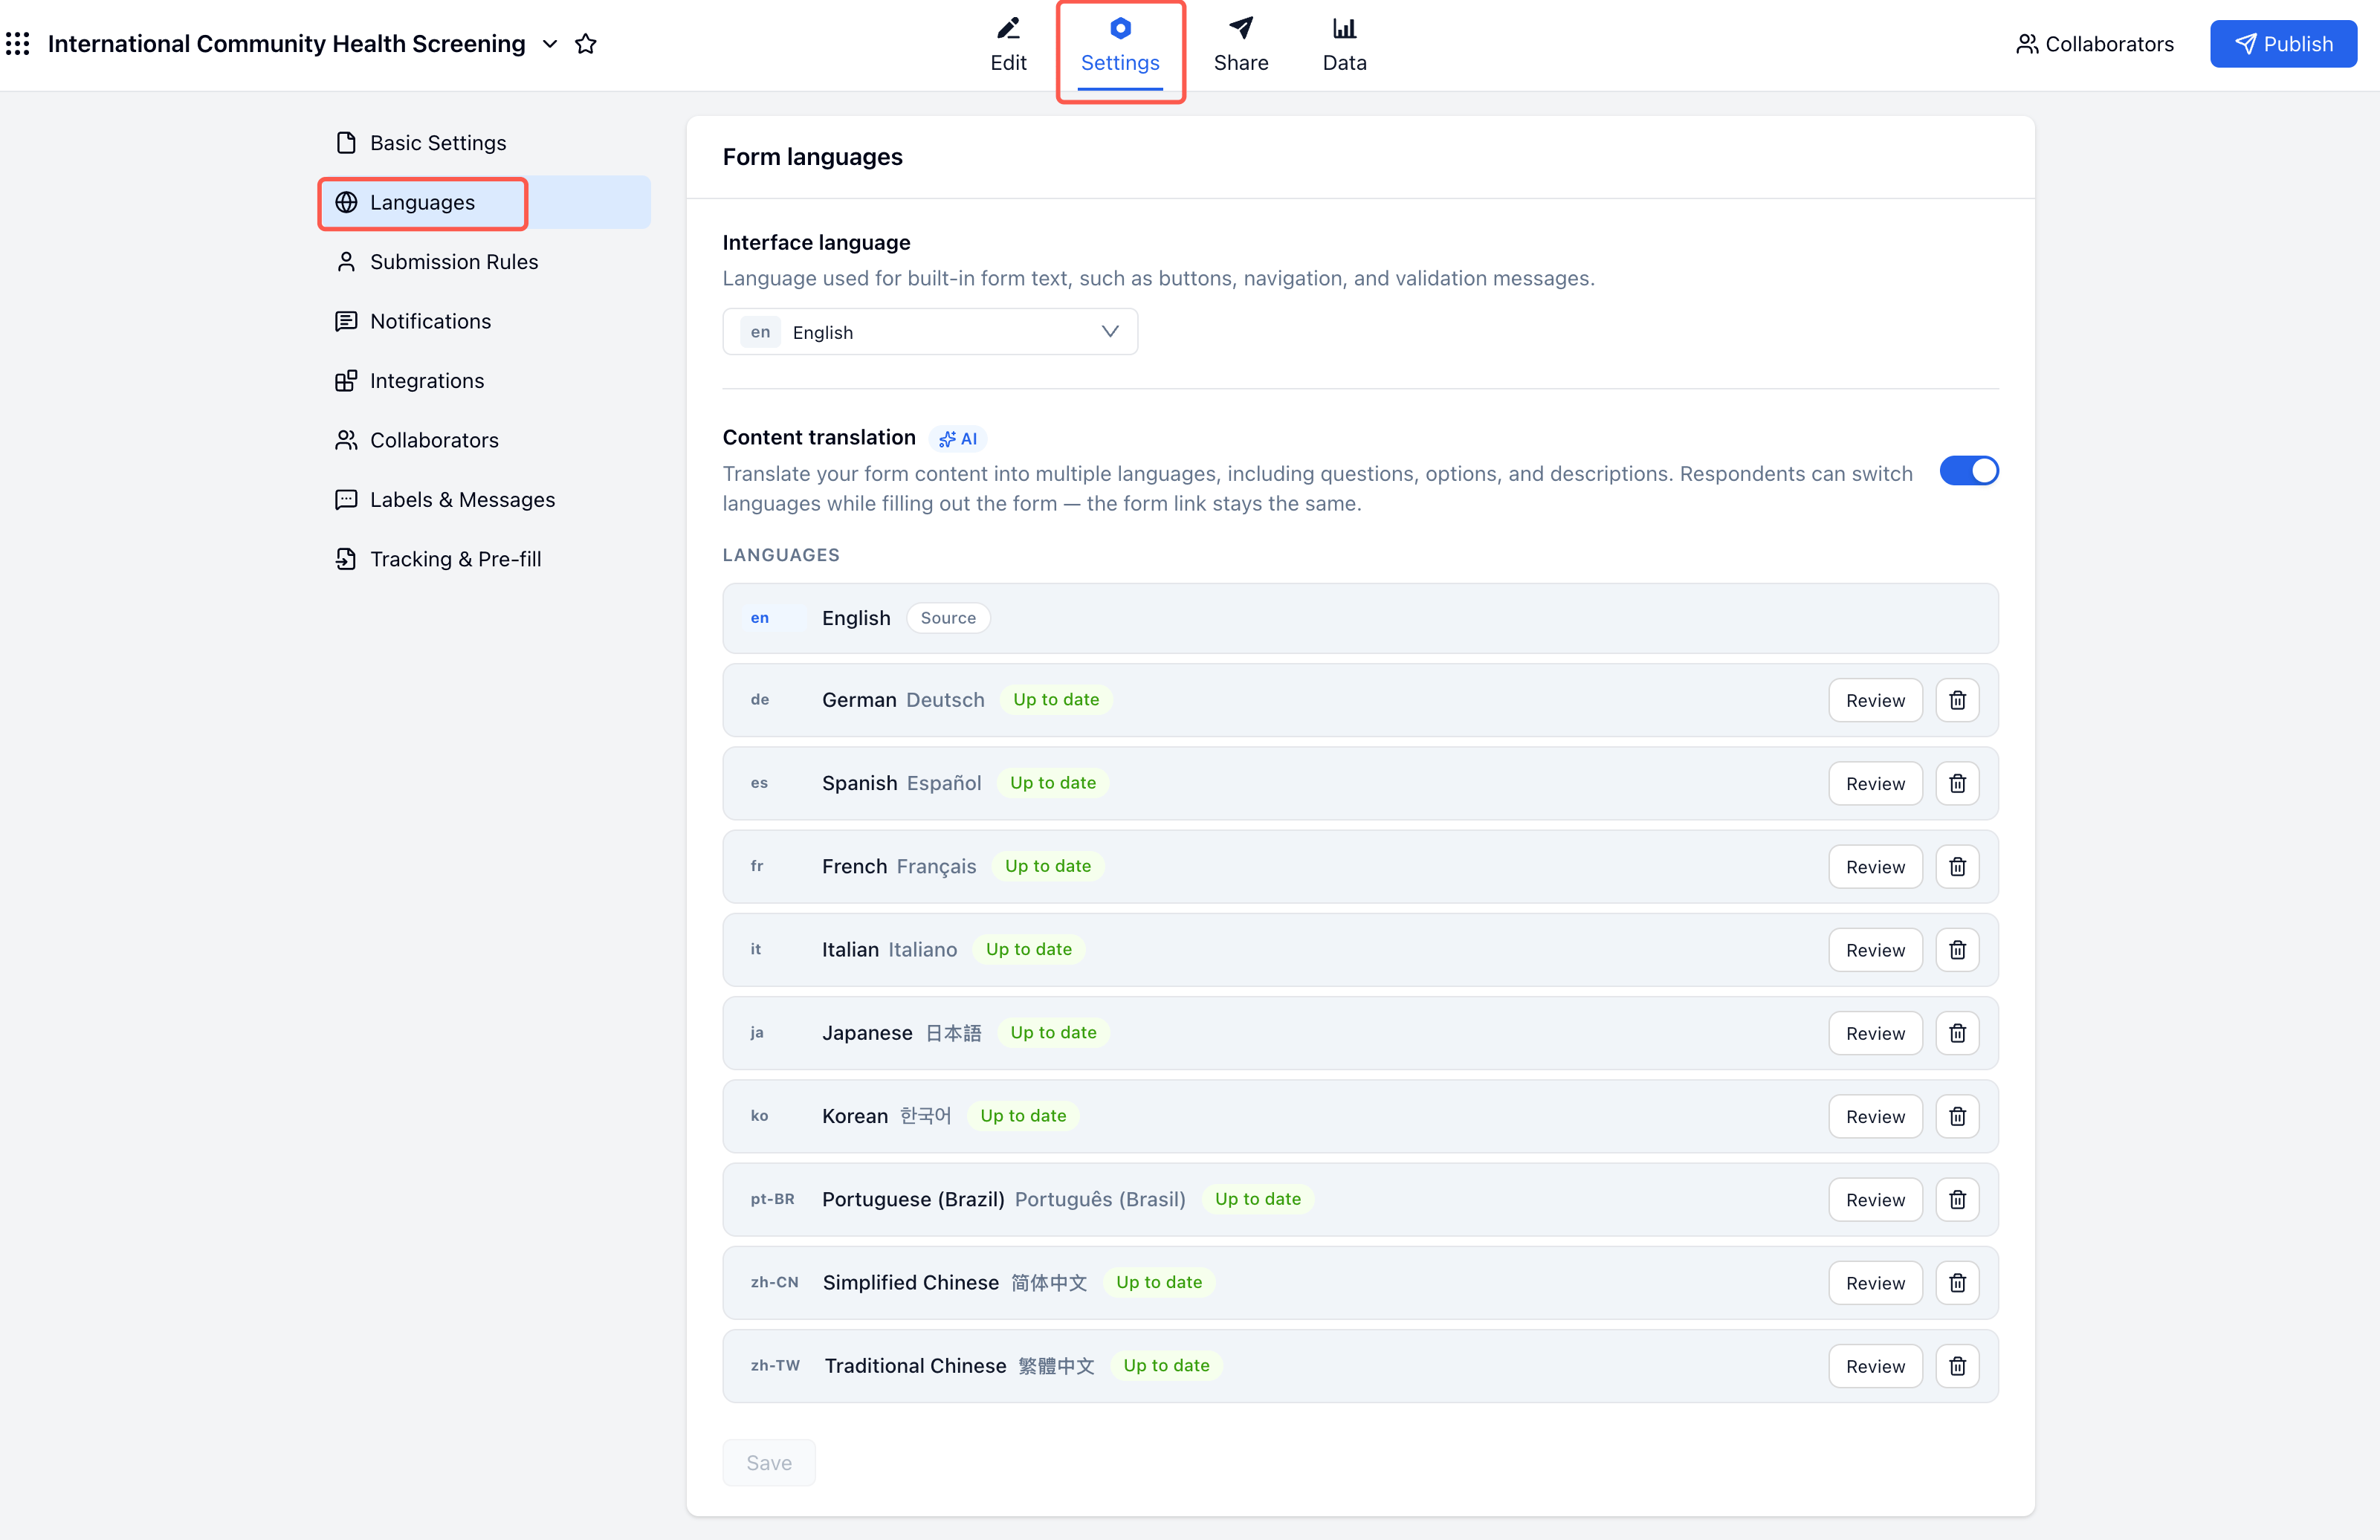2380x1540 pixels.
Task: Switch to the Settings tab
Action: 1120,45
